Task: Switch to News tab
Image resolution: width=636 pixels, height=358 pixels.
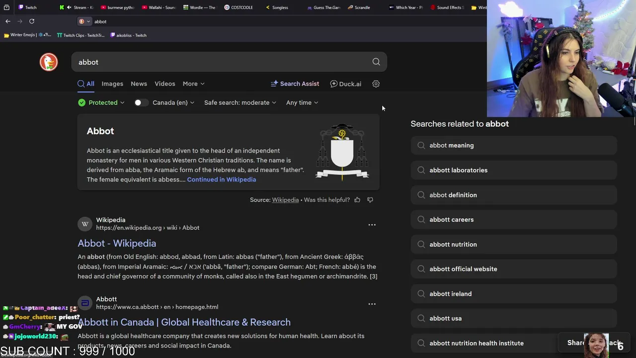Action: coord(139,84)
